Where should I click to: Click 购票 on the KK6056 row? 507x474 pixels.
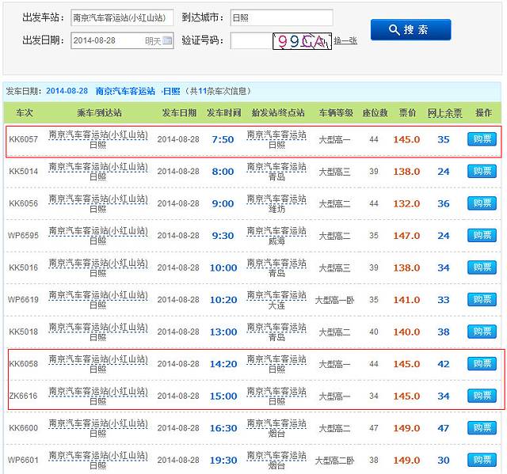(x=481, y=203)
